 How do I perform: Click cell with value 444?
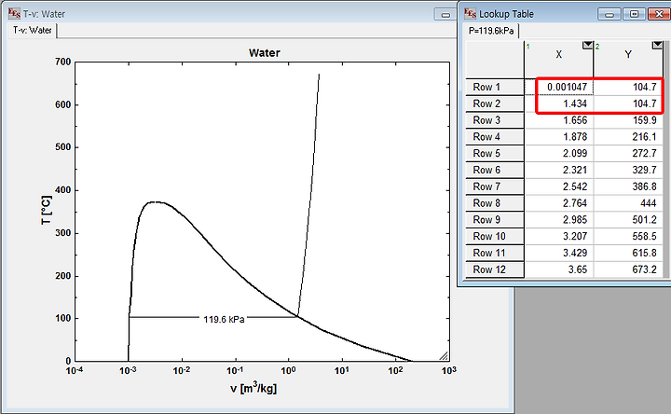click(628, 203)
